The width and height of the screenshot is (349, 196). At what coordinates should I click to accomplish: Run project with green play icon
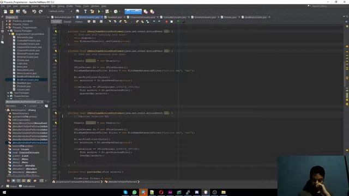(x=99, y=11)
